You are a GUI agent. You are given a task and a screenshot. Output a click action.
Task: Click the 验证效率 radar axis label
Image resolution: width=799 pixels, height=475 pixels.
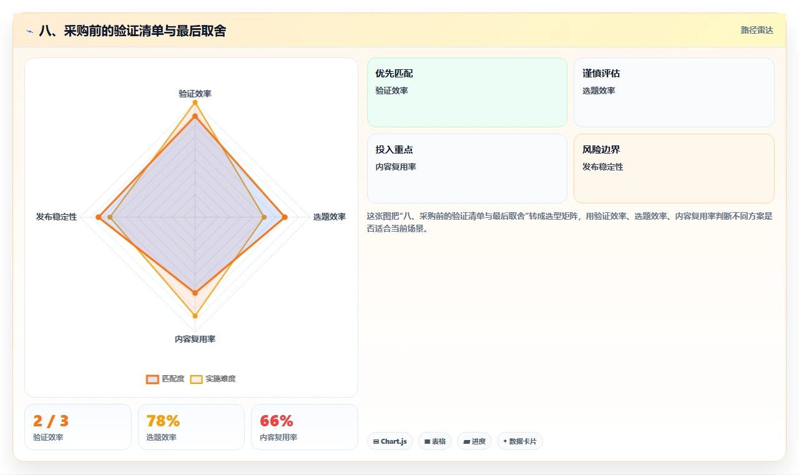195,94
